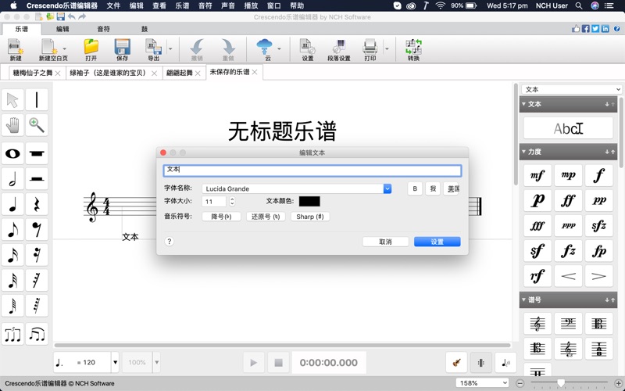Viewport: 625px width, 391px height.
Task: Open the 乐谱 menu in menu bar
Action: 181,5
